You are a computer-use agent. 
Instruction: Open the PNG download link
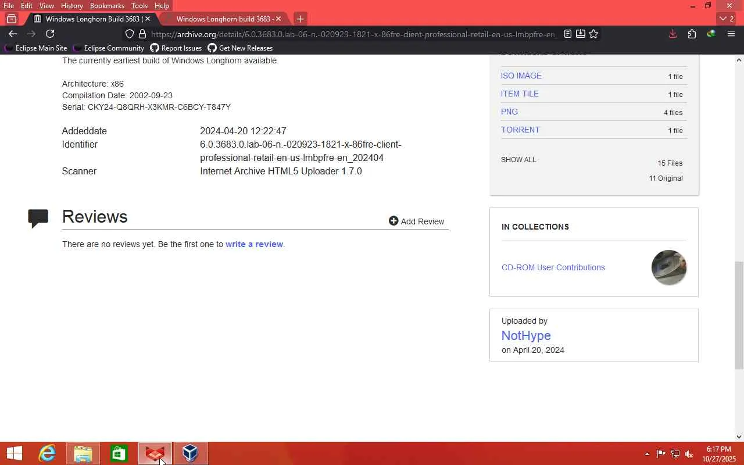pyautogui.click(x=509, y=112)
